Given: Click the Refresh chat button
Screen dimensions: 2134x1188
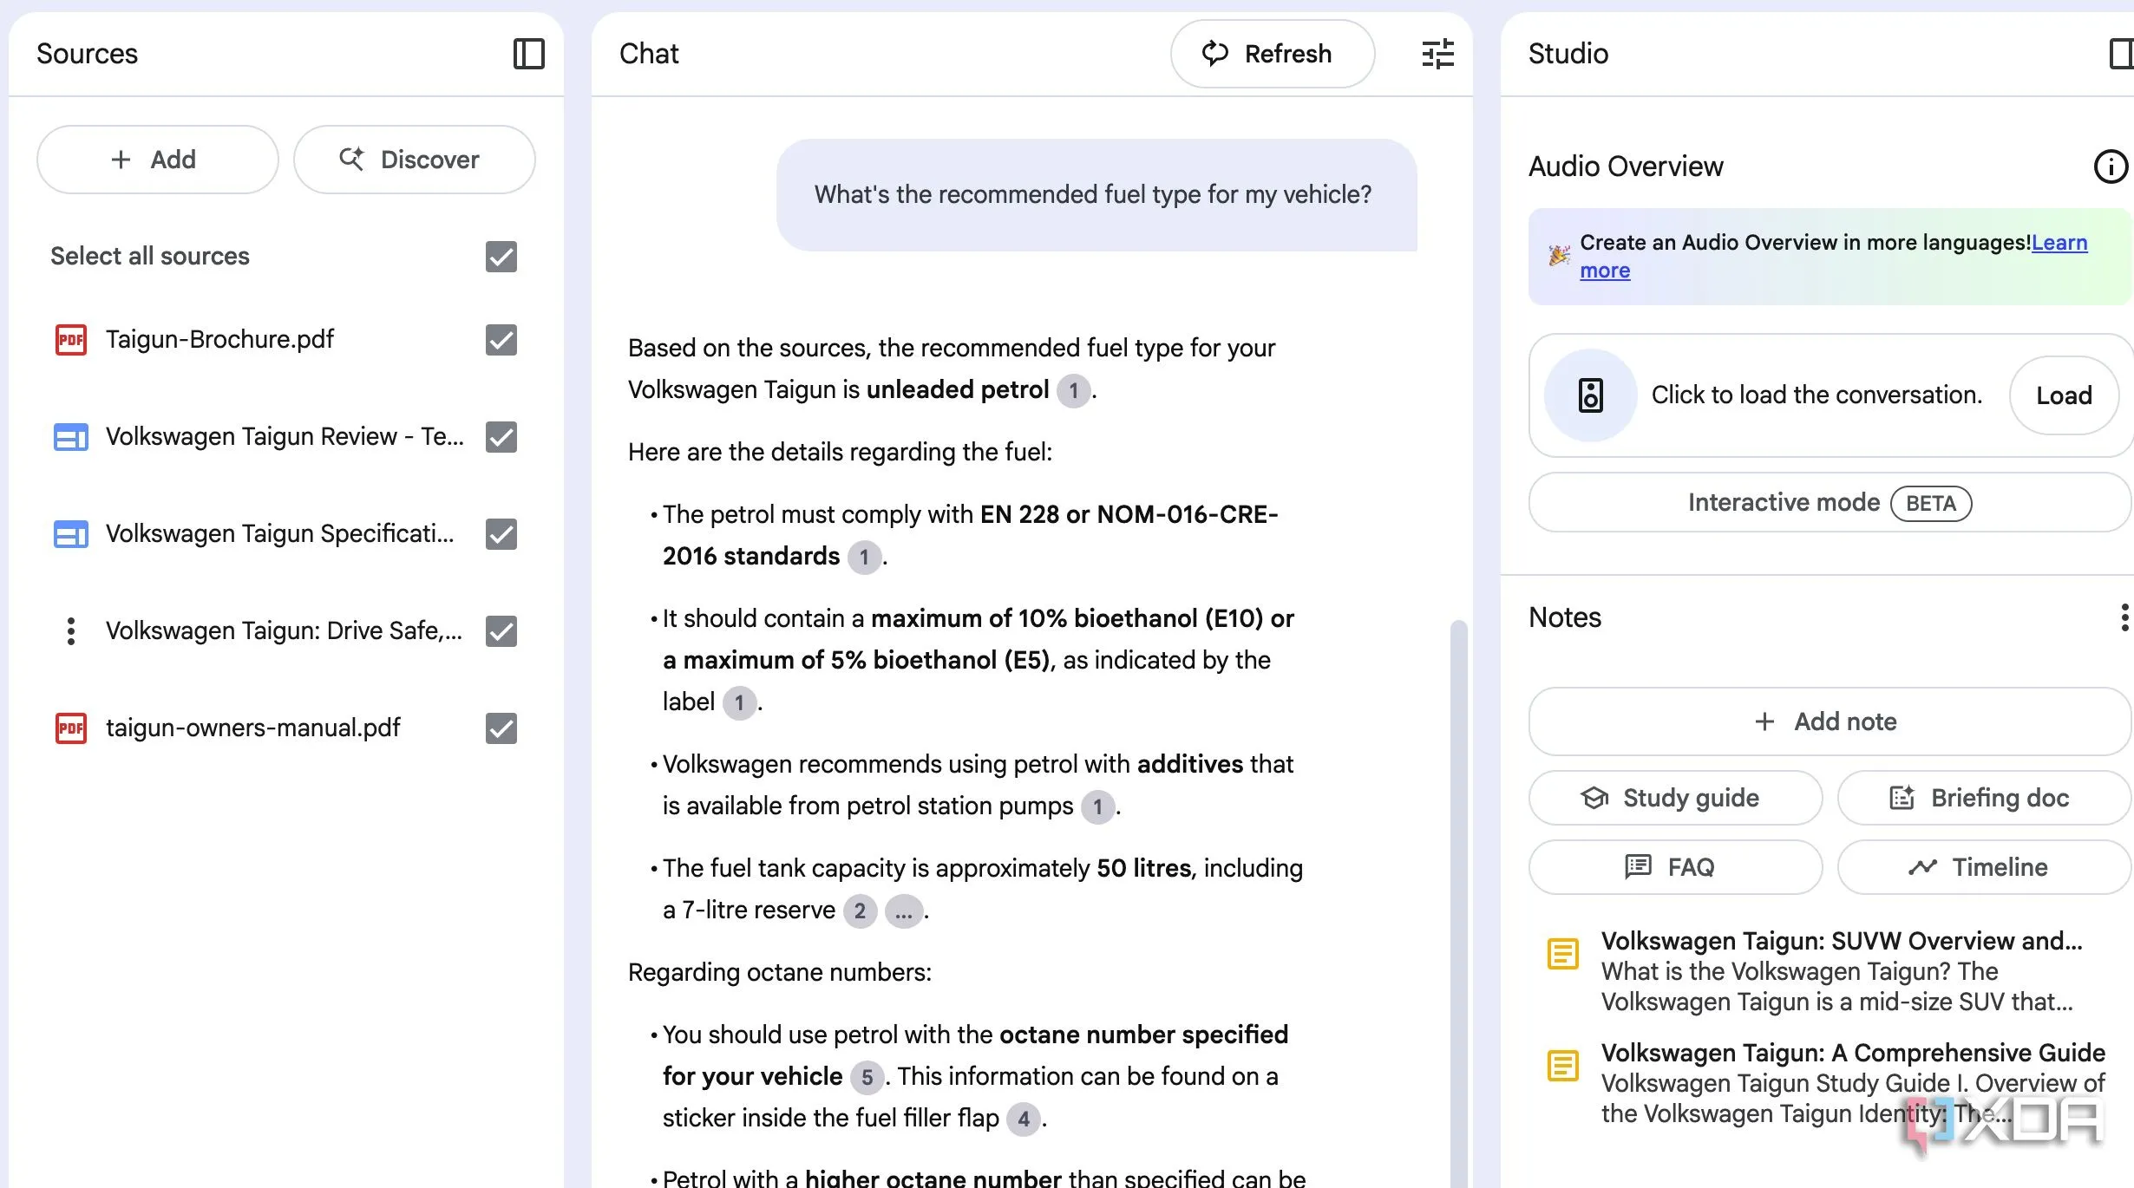Looking at the screenshot, I should [1272, 54].
